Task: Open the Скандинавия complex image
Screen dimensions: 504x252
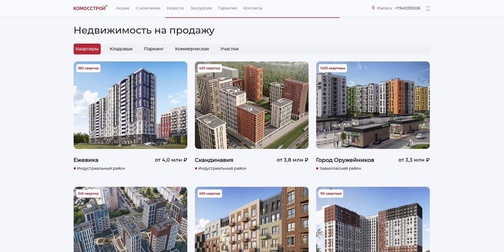Action: 252,105
